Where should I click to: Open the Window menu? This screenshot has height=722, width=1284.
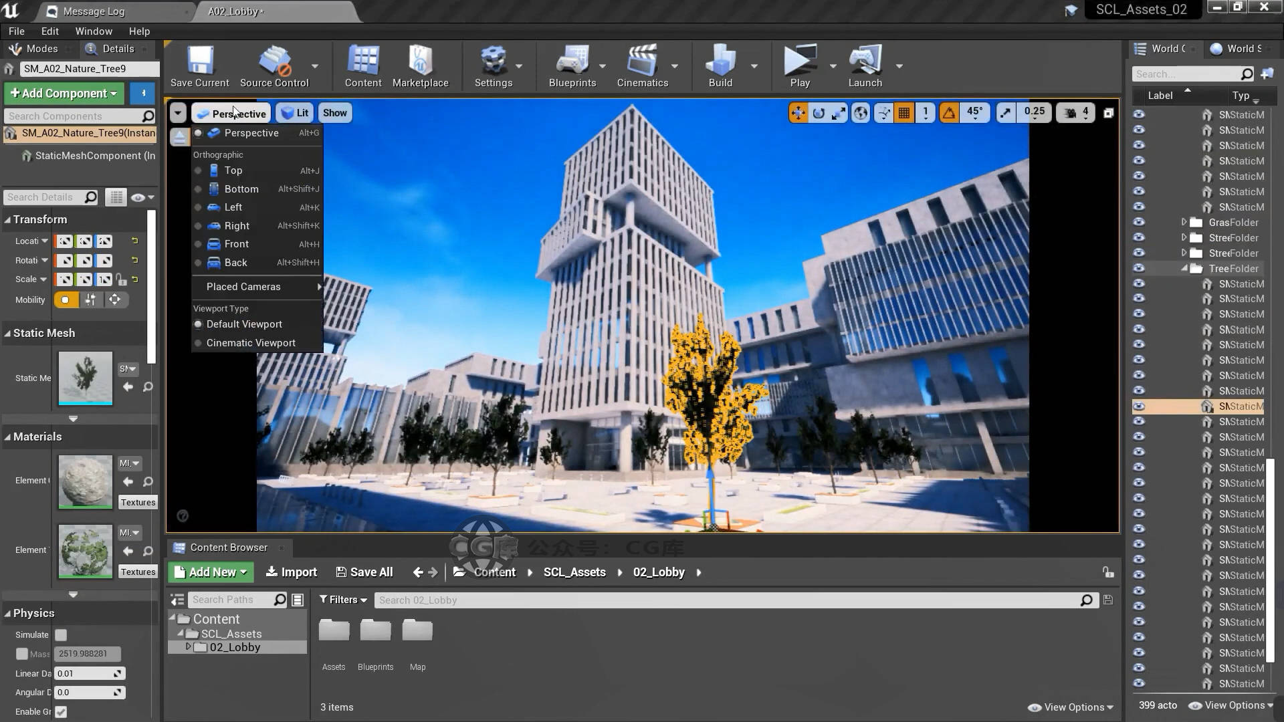pos(94,31)
